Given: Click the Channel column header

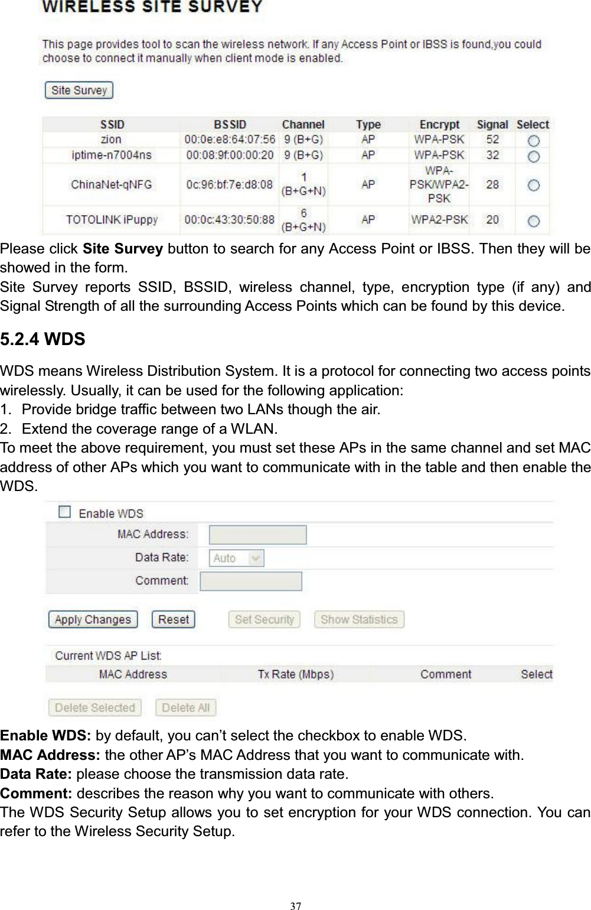Looking at the screenshot, I should point(303,125).
